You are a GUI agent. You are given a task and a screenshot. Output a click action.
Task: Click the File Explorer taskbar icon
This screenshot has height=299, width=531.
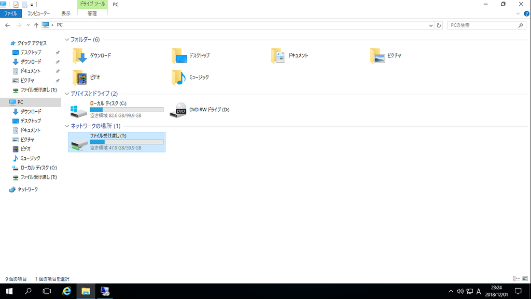86,291
